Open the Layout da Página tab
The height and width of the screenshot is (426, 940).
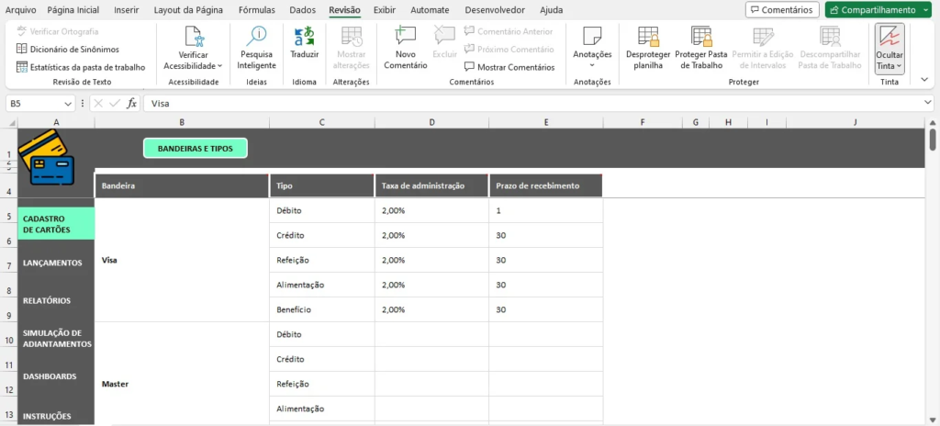[x=187, y=10]
